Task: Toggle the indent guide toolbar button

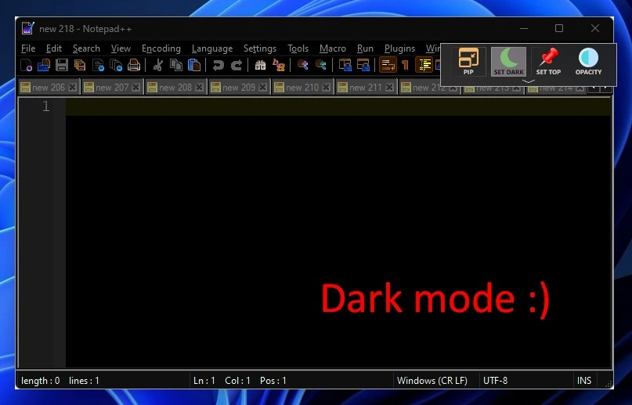Action: click(424, 65)
